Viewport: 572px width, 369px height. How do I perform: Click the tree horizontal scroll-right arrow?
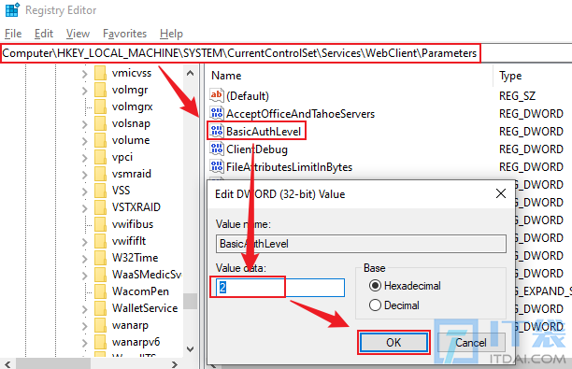175,363
